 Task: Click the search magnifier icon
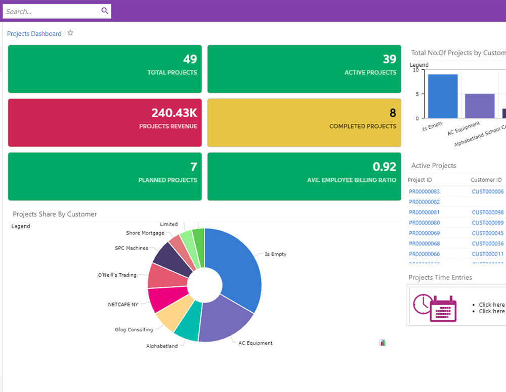(x=105, y=11)
